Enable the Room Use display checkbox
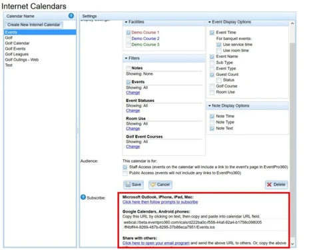333x250 pixels. (212, 92)
